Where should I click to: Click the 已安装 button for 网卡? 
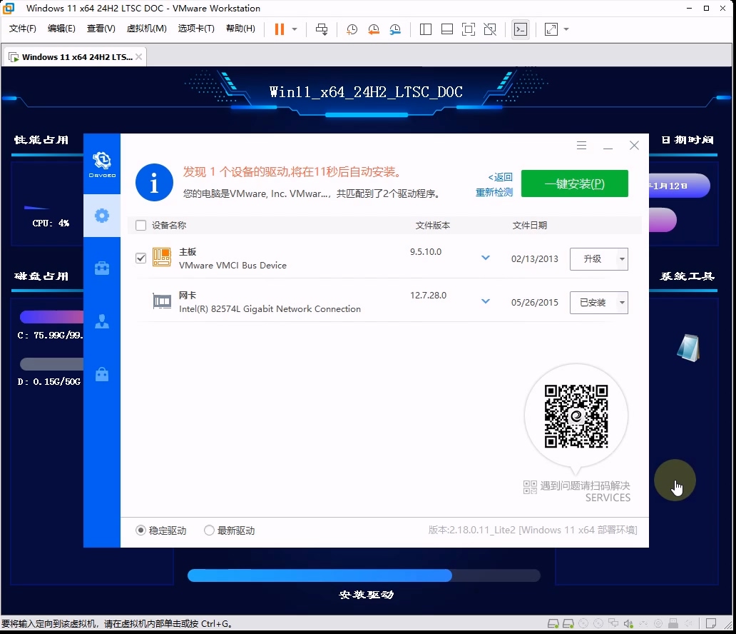click(x=593, y=303)
